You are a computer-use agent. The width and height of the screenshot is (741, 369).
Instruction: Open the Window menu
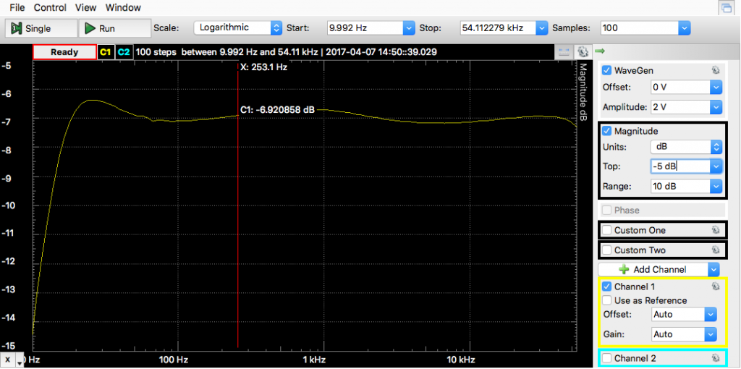click(123, 7)
